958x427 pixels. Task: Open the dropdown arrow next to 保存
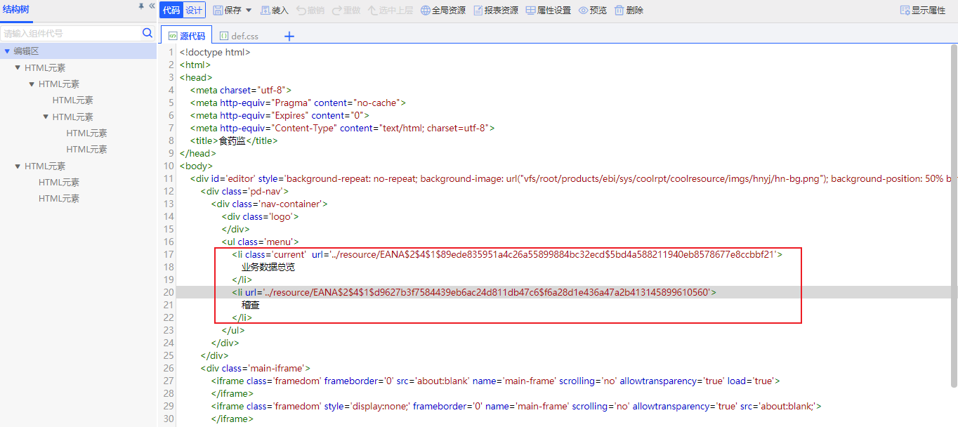click(x=249, y=11)
